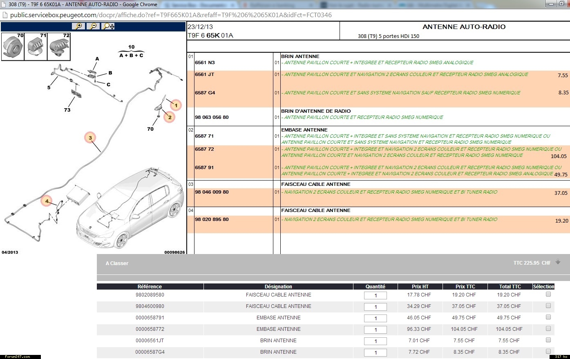Tick selection checkbox for reference 00006561JT
570x359 pixels.
[x=548, y=340]
